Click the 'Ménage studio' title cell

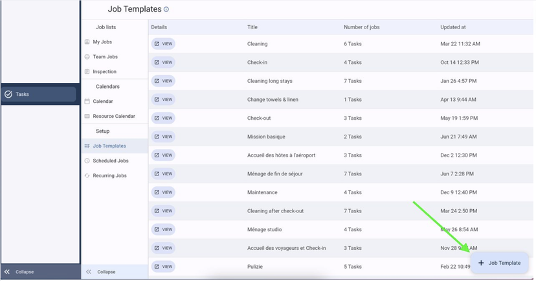coord(264,229)
